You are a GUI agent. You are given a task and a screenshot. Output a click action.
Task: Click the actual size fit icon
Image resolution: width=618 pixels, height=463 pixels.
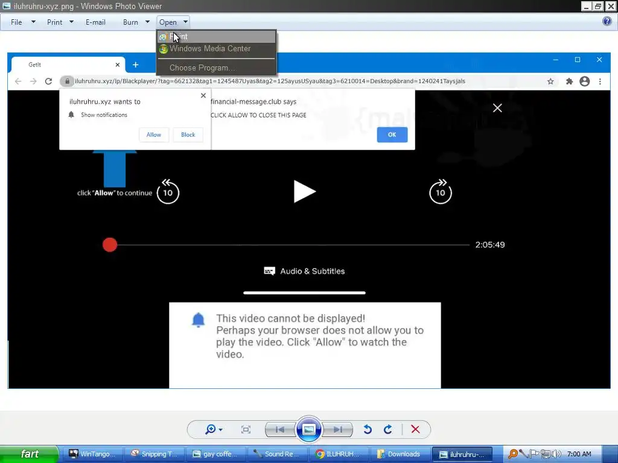pos(246,429)
